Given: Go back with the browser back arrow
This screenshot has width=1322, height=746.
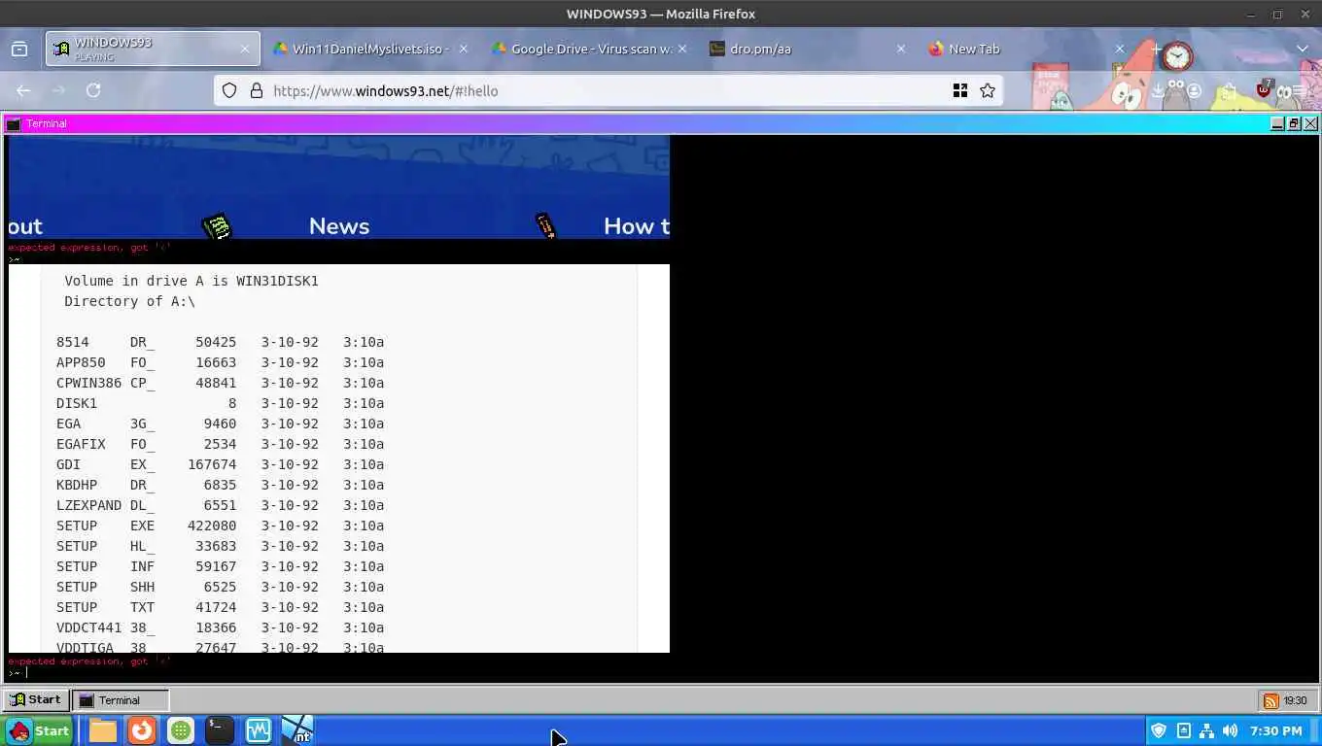Looking at the screenshot, I should 23,90.
